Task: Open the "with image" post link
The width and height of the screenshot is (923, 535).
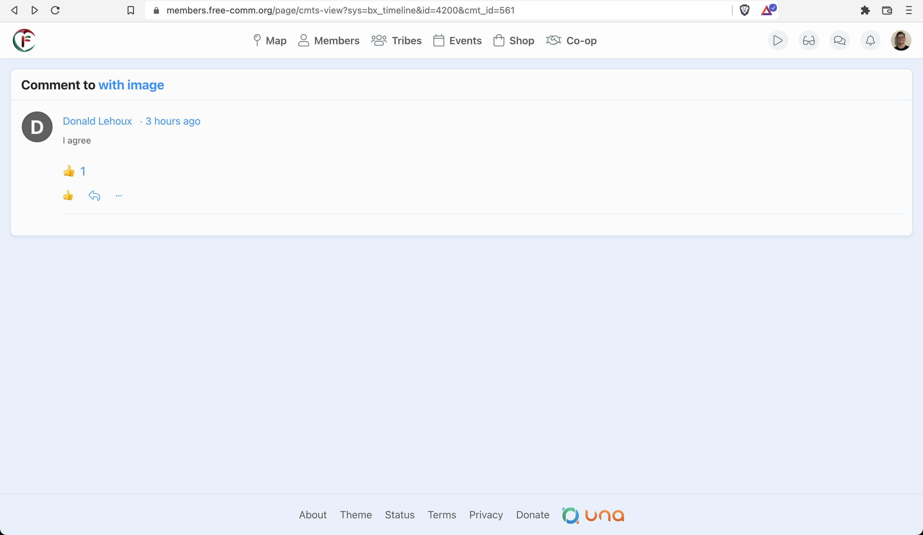Action: (131, 85)
